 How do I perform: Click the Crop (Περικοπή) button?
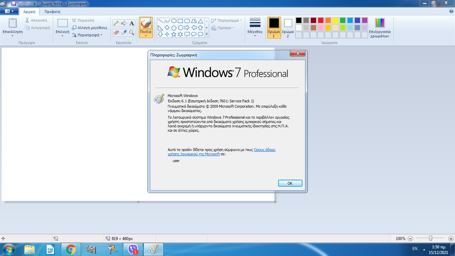[x=83, y=20]
